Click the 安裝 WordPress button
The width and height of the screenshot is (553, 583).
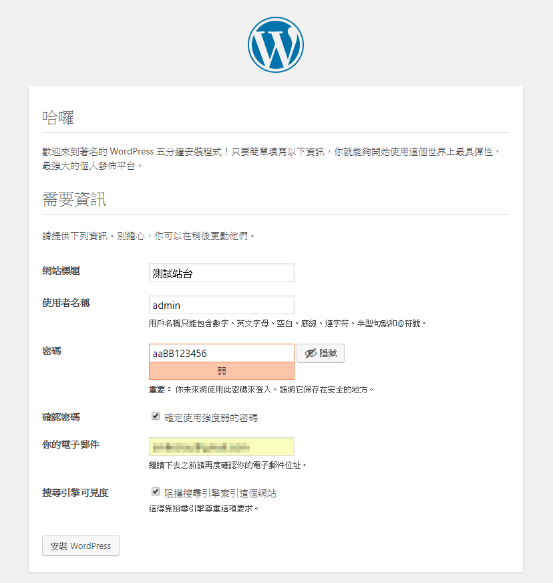(x=81, y=546)
